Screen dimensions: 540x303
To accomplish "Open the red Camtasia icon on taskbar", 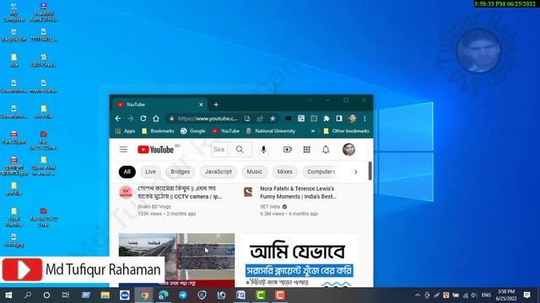I will [280, 295].
